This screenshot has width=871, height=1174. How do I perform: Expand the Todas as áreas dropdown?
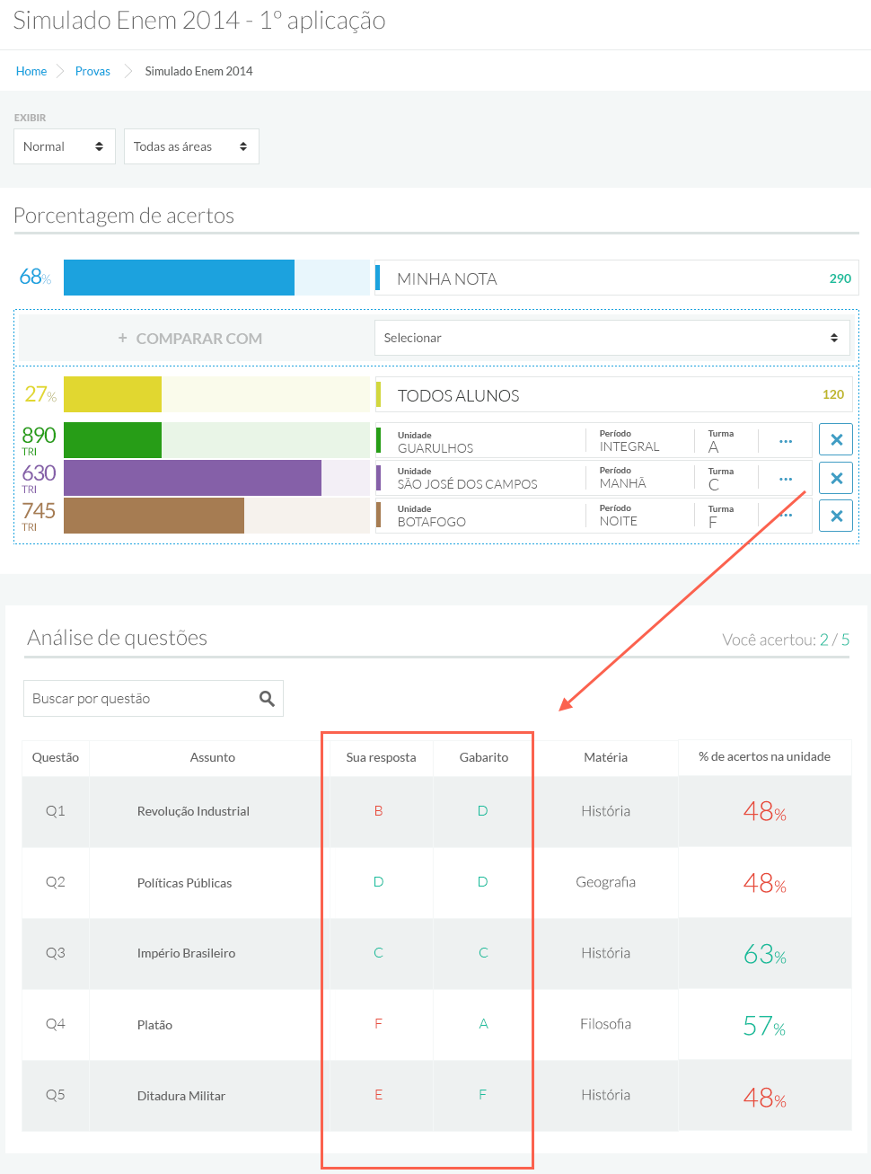click(190, 146)
